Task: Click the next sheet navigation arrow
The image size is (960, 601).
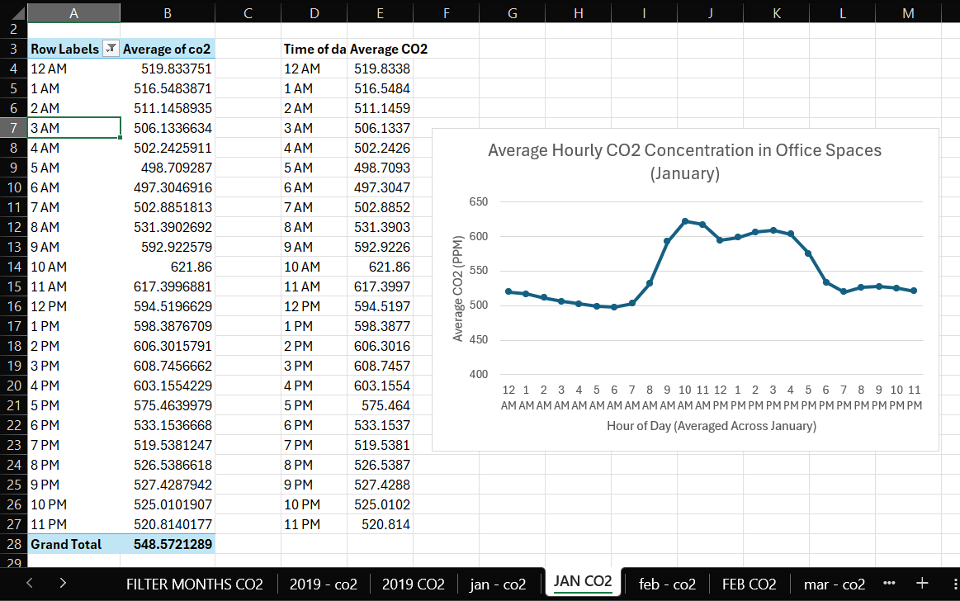Action: coord(62,583)
